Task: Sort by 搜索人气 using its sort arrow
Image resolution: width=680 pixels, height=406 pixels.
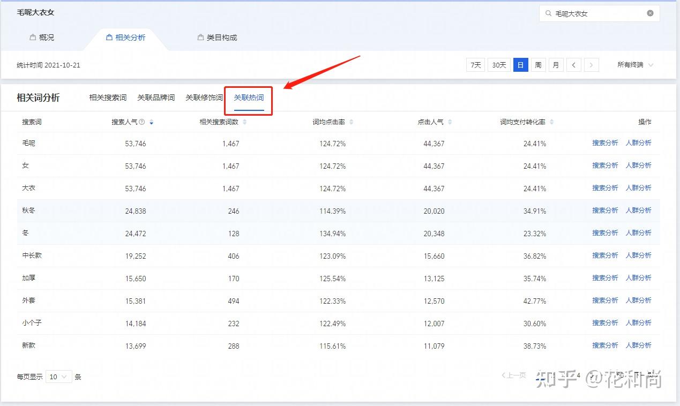Action: click(152, 122)
